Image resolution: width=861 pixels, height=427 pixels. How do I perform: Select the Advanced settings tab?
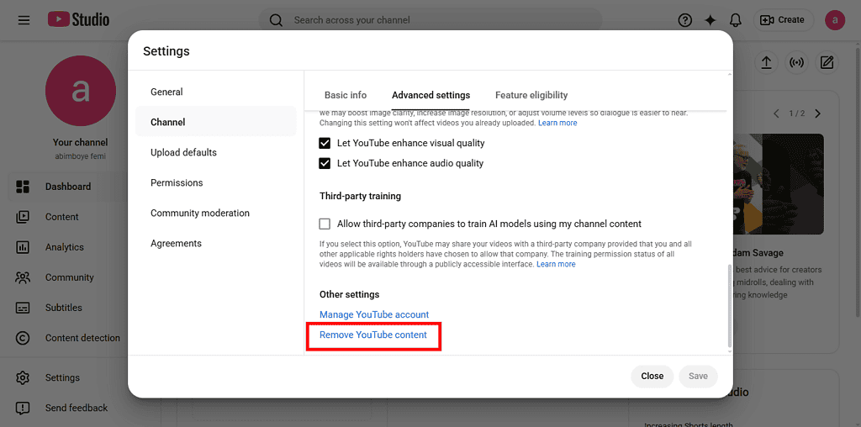[431, 95]
